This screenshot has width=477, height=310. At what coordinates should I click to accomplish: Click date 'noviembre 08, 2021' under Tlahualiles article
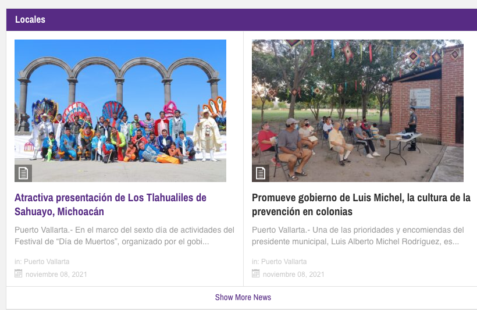pyautogui.click(x=56, y=275)
